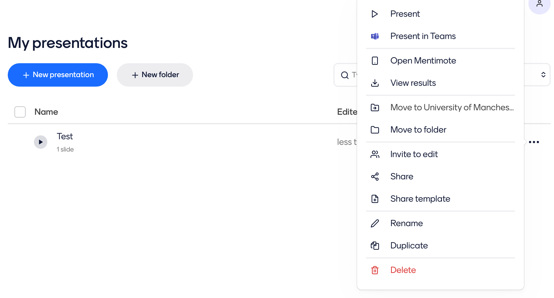Image resolution: width=554 pixels, height=298 pixels.
Task: Select Invite to edit menu entry
Action: click(414, 154)
